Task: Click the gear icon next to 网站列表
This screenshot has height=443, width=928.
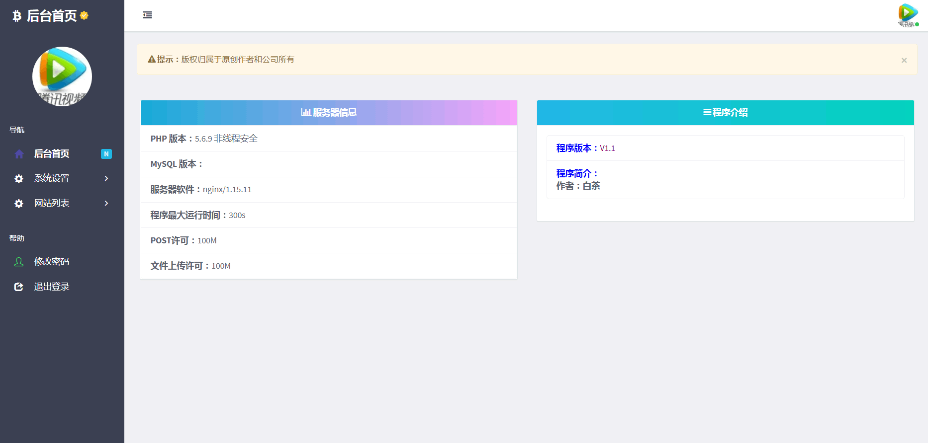Action: click(x=19, y=204)
